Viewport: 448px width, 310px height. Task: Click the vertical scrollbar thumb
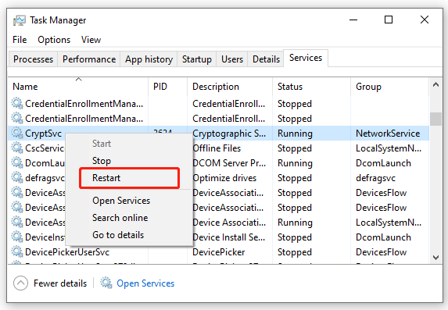point(435,119)
